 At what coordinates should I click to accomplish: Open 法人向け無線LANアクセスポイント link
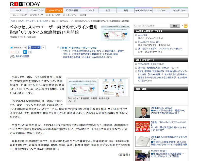point(169,142)
